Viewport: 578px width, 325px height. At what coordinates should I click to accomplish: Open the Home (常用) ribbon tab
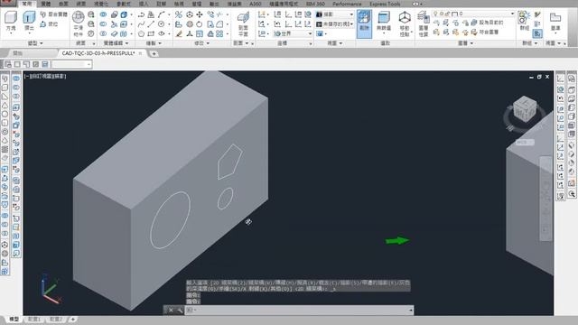point(26,4)
